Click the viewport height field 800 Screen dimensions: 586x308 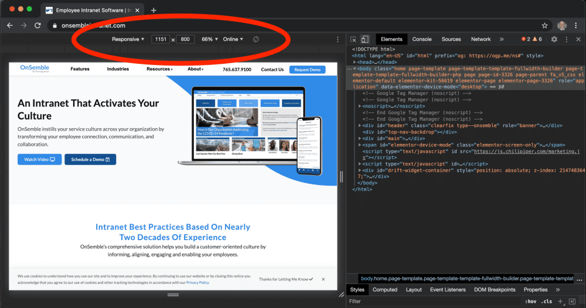click(x=185, y=39)
